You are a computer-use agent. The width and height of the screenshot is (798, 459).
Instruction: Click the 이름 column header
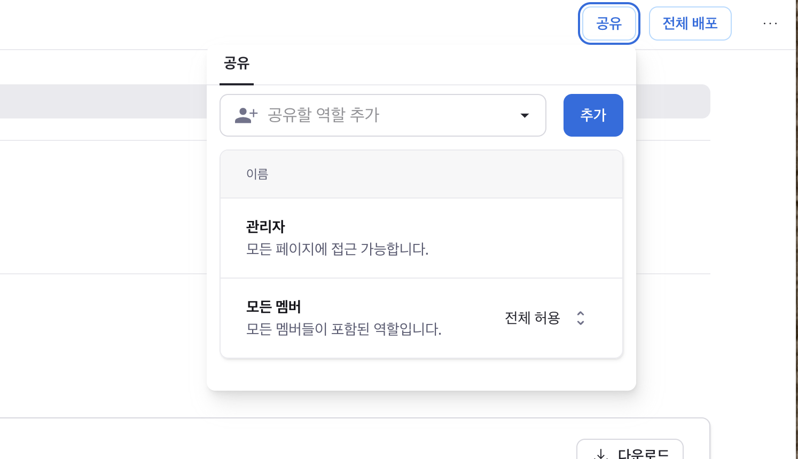(257, 174)
